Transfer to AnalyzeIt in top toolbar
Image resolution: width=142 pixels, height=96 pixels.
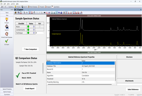coord(48,7)
